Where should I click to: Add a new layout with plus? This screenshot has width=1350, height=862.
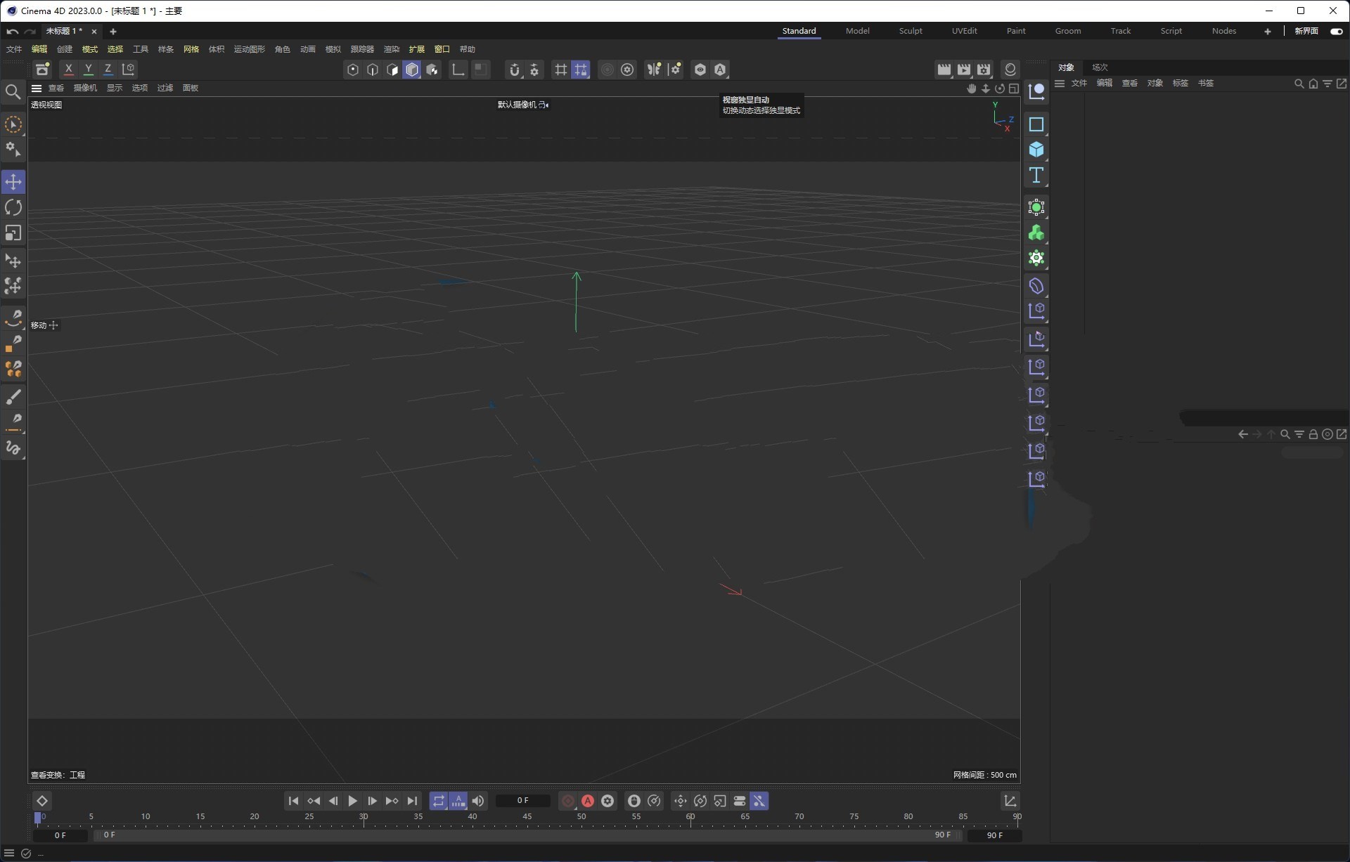coord(1268,32)
